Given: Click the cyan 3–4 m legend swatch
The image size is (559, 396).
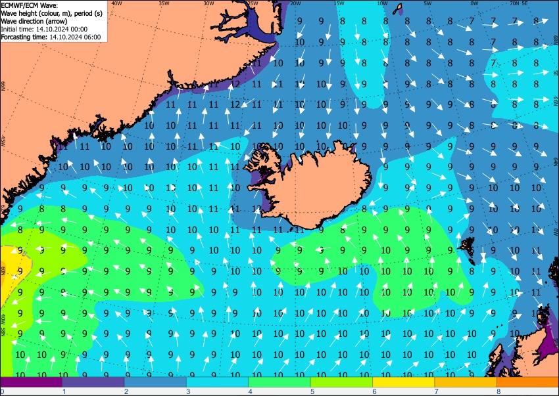Looking at the screenshot, I should pyautogui.click(x=218, y=382).
